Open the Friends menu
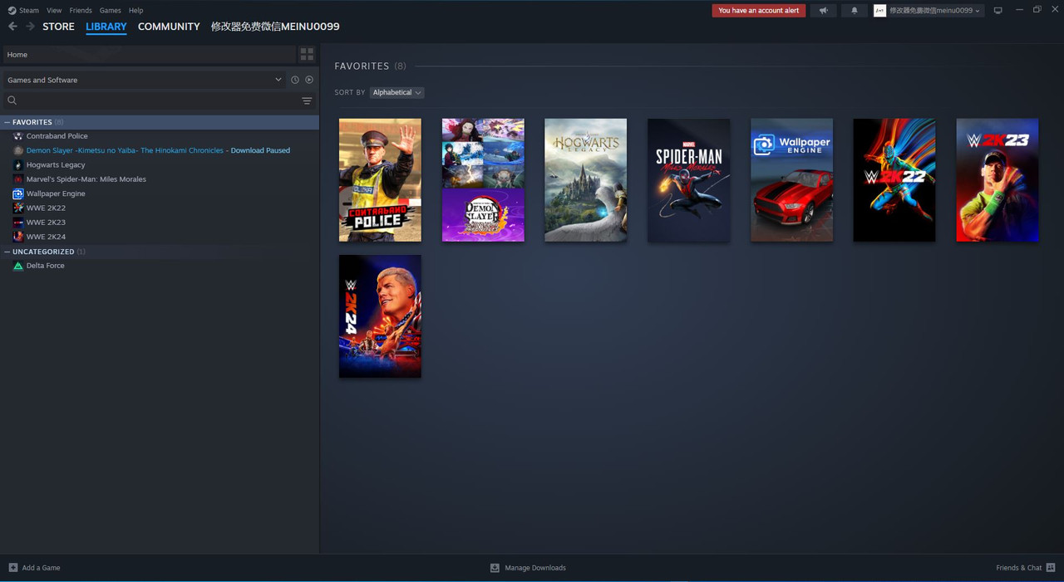The height and width of the screenshot is (582, 1064). [x=81, y=11]
